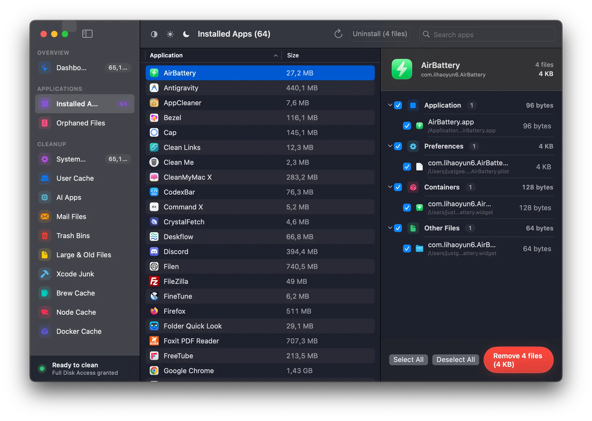Open System cleanup item in sidebar
Screen dimensions: 592x421
(x=85, y=159)
